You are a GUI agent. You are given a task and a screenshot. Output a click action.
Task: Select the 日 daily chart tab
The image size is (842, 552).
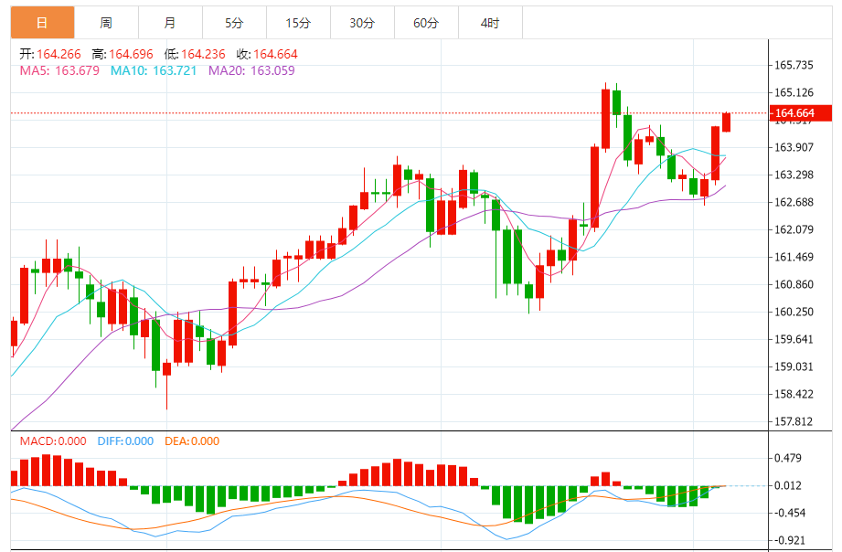(x=42, y=23)
